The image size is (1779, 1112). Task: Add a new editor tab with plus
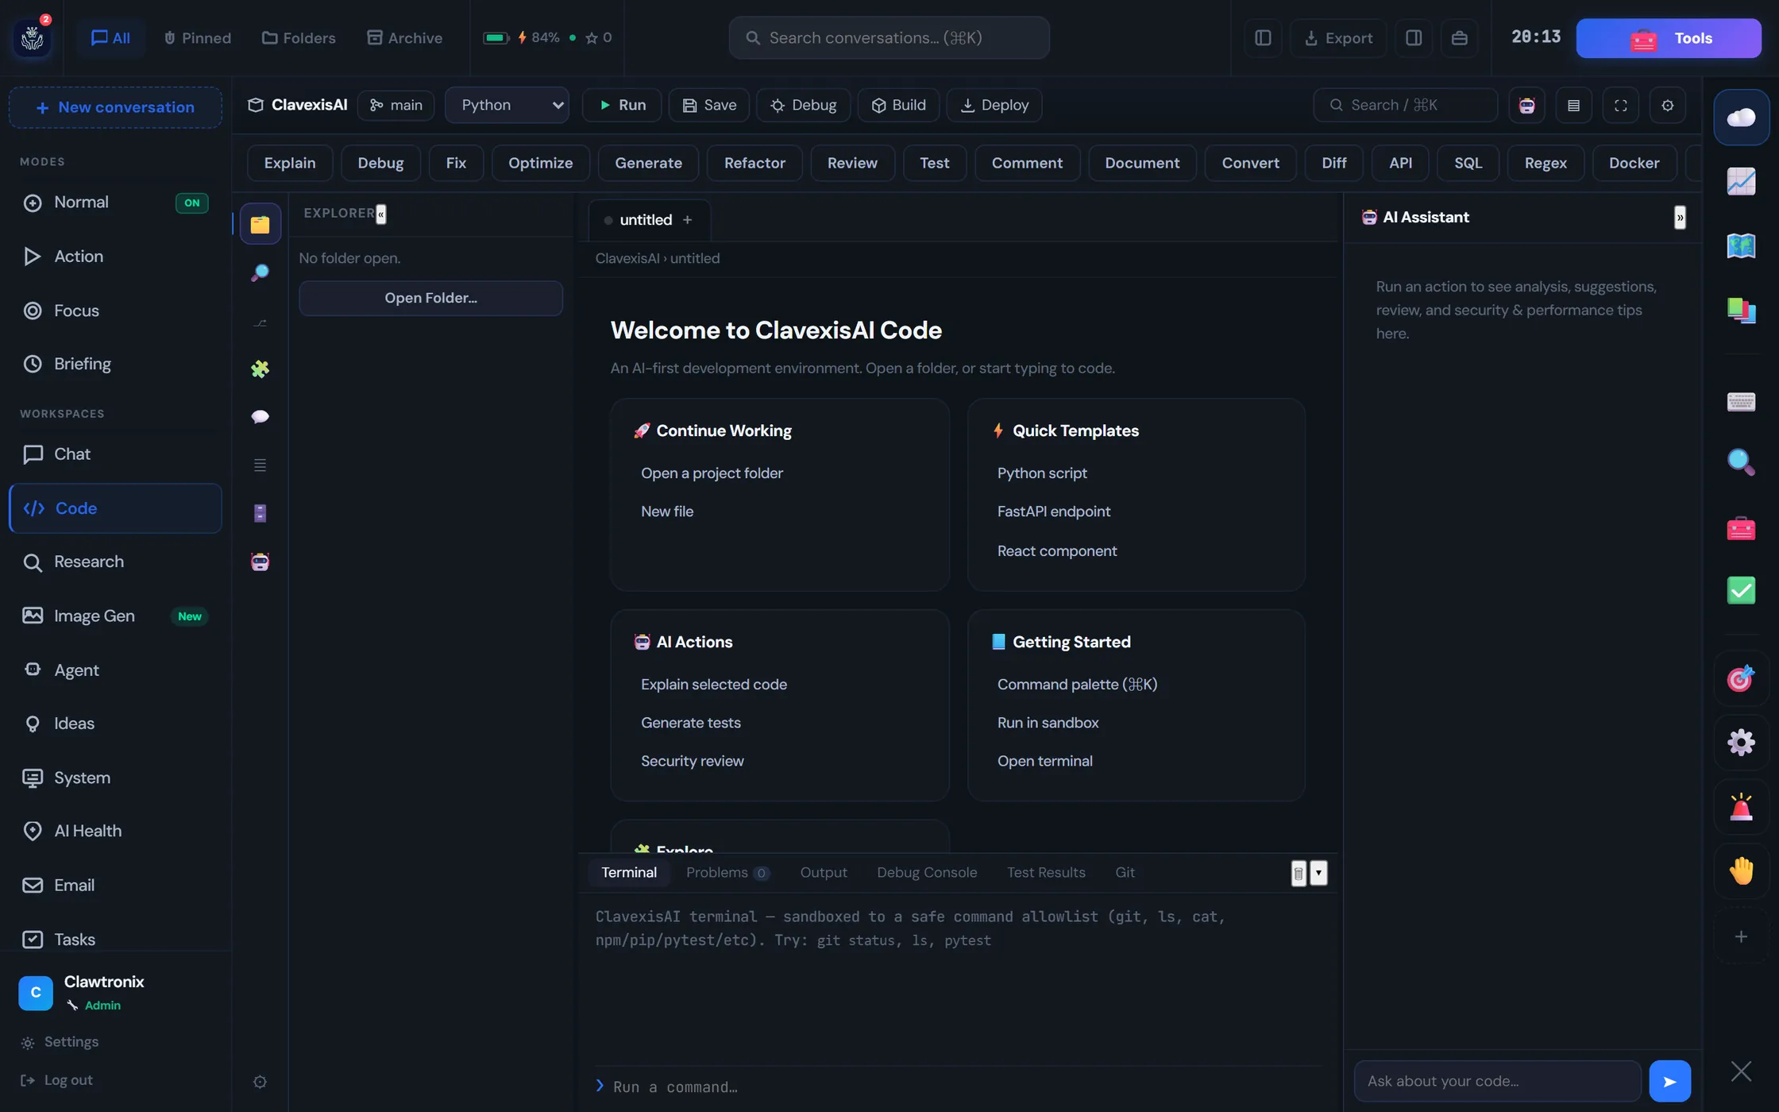tap(688, 220)
